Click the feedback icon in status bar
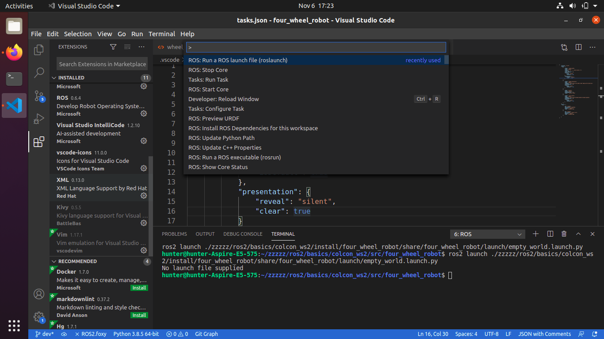This screenshot has height=339, width=604. tap(582, 334)
